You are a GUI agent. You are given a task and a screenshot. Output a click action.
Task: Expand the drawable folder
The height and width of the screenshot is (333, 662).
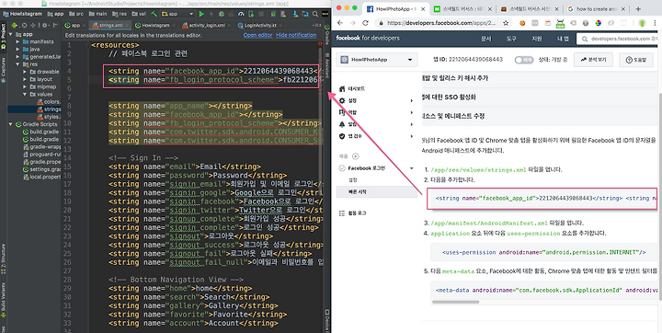26,72
